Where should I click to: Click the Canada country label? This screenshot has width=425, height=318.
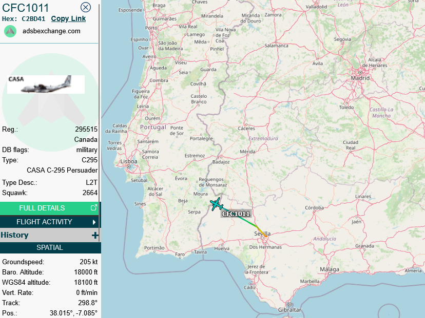coord(86,139)
